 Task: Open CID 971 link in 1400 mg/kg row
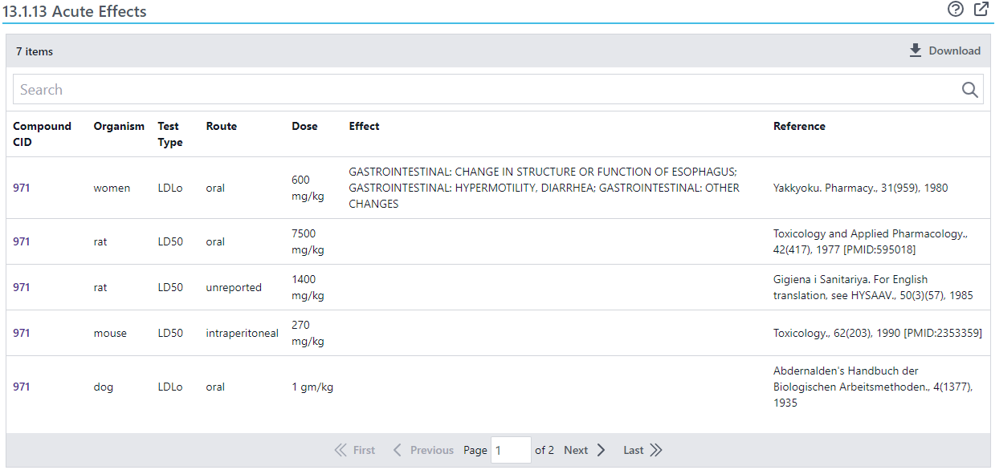[22, 287]
